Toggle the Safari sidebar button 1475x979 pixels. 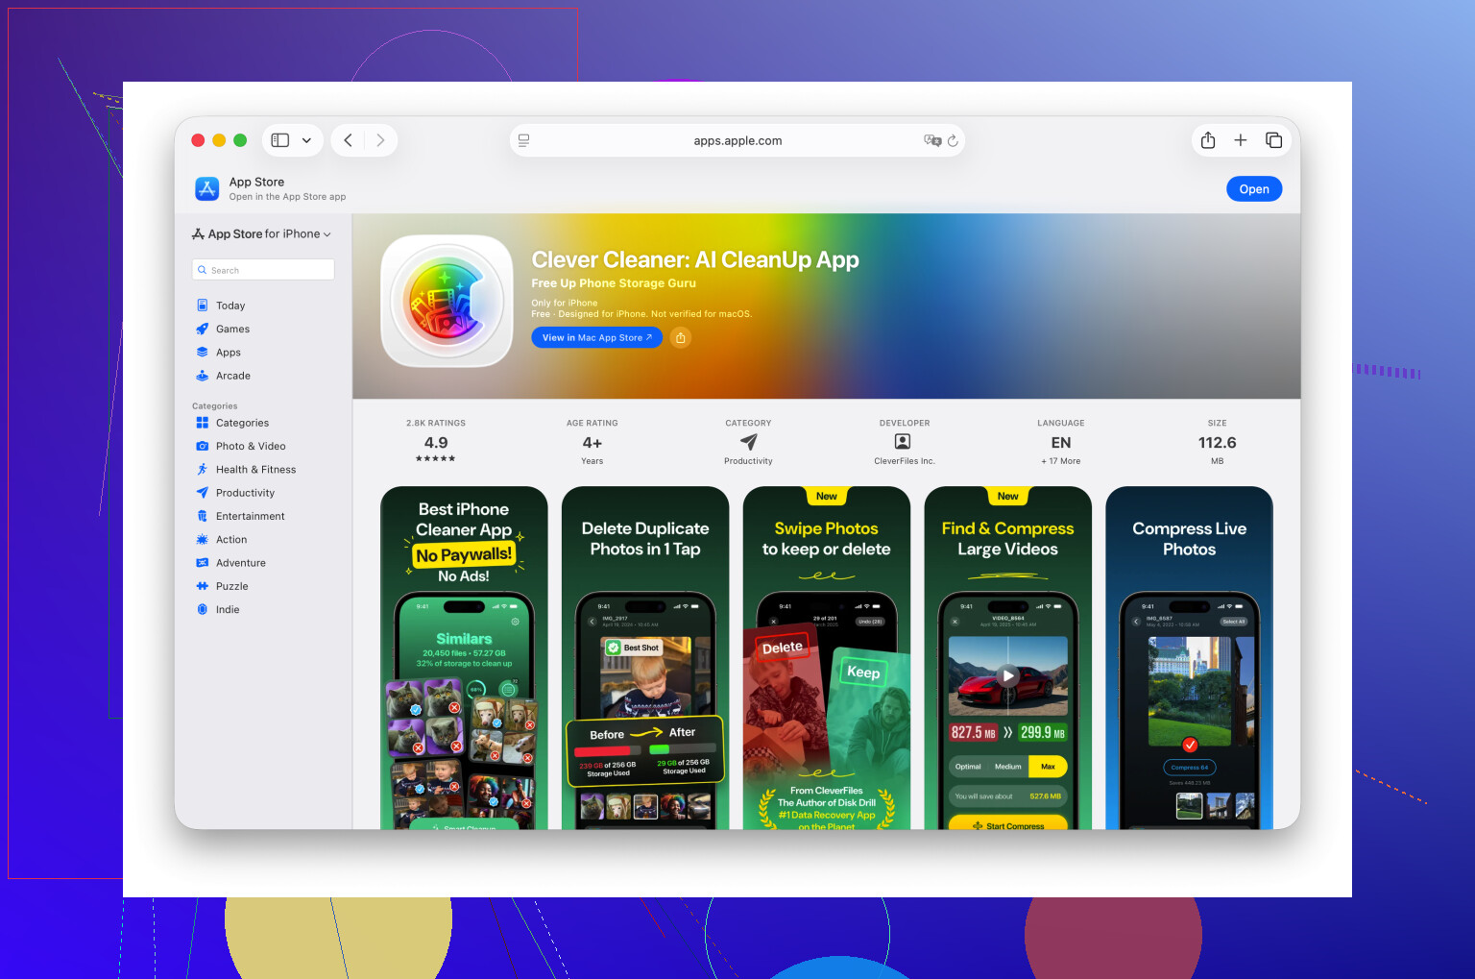point(280,140)
